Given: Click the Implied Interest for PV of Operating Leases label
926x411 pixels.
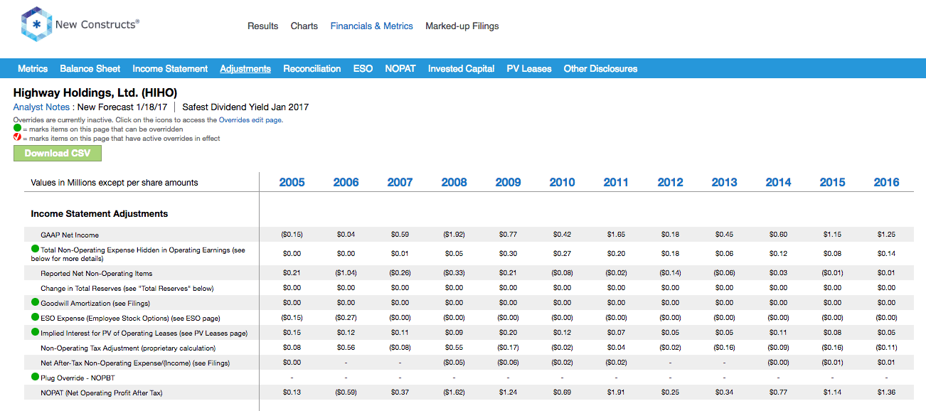Looking at the screenshot, I should [144, 333].
